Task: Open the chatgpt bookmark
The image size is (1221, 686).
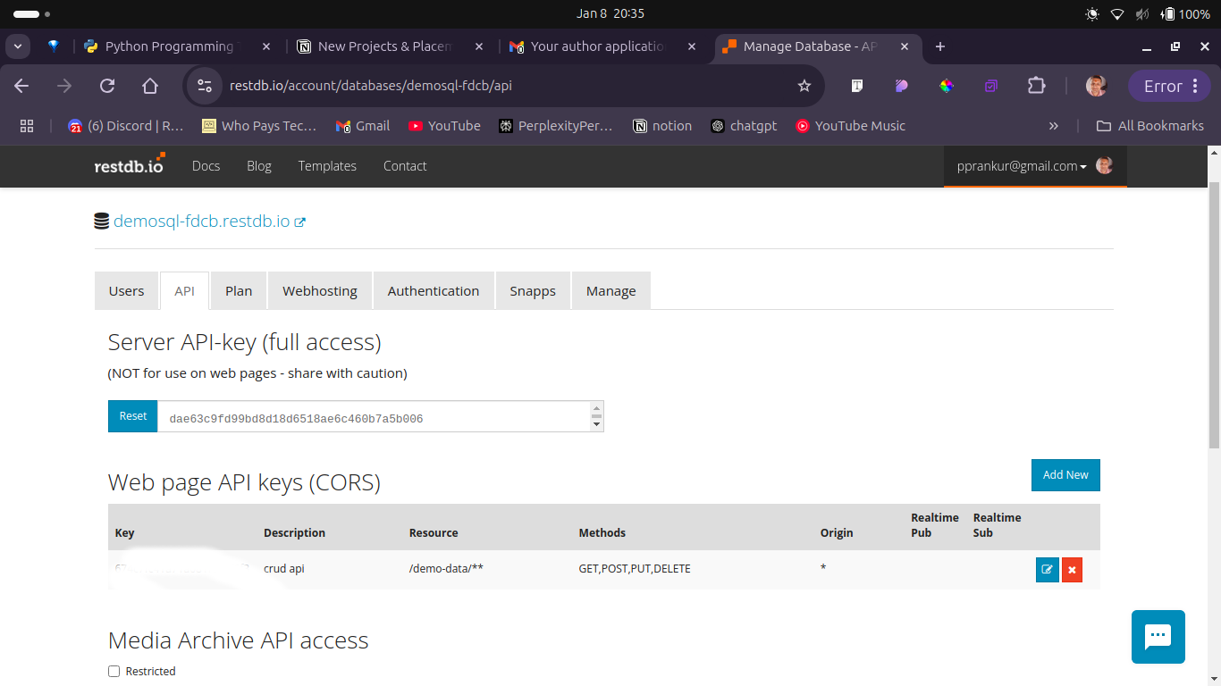Action: 744,126
